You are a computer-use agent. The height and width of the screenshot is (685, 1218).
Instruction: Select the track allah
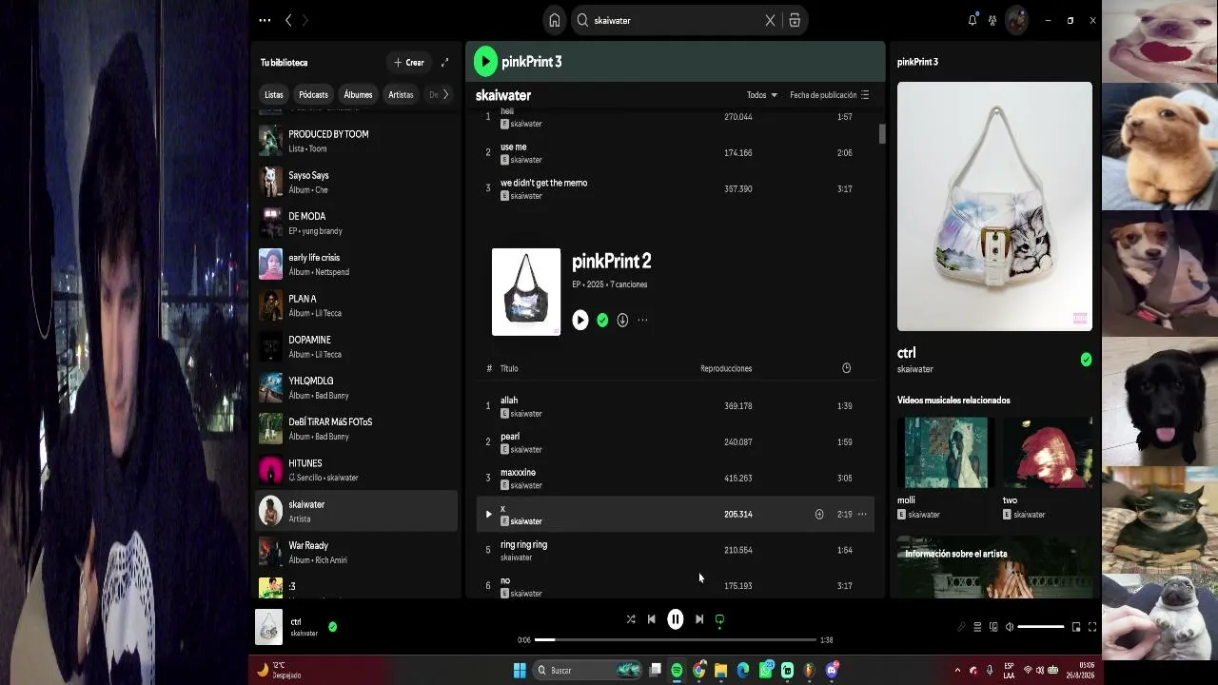point(676,406)
